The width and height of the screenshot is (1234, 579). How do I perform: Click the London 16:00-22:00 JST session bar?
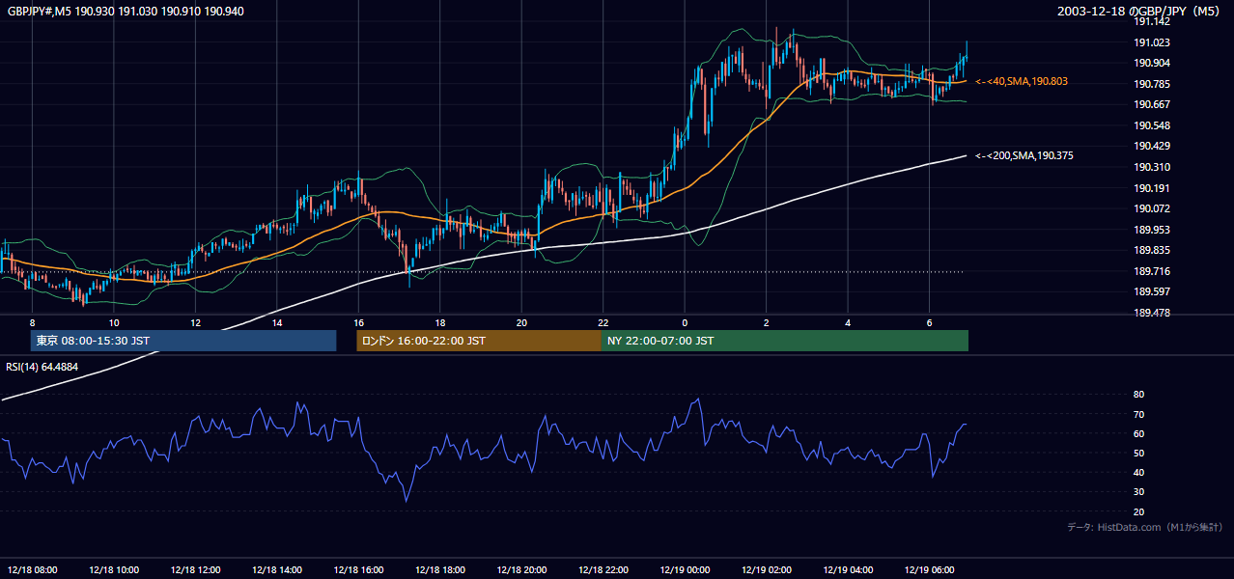(479, 341)
